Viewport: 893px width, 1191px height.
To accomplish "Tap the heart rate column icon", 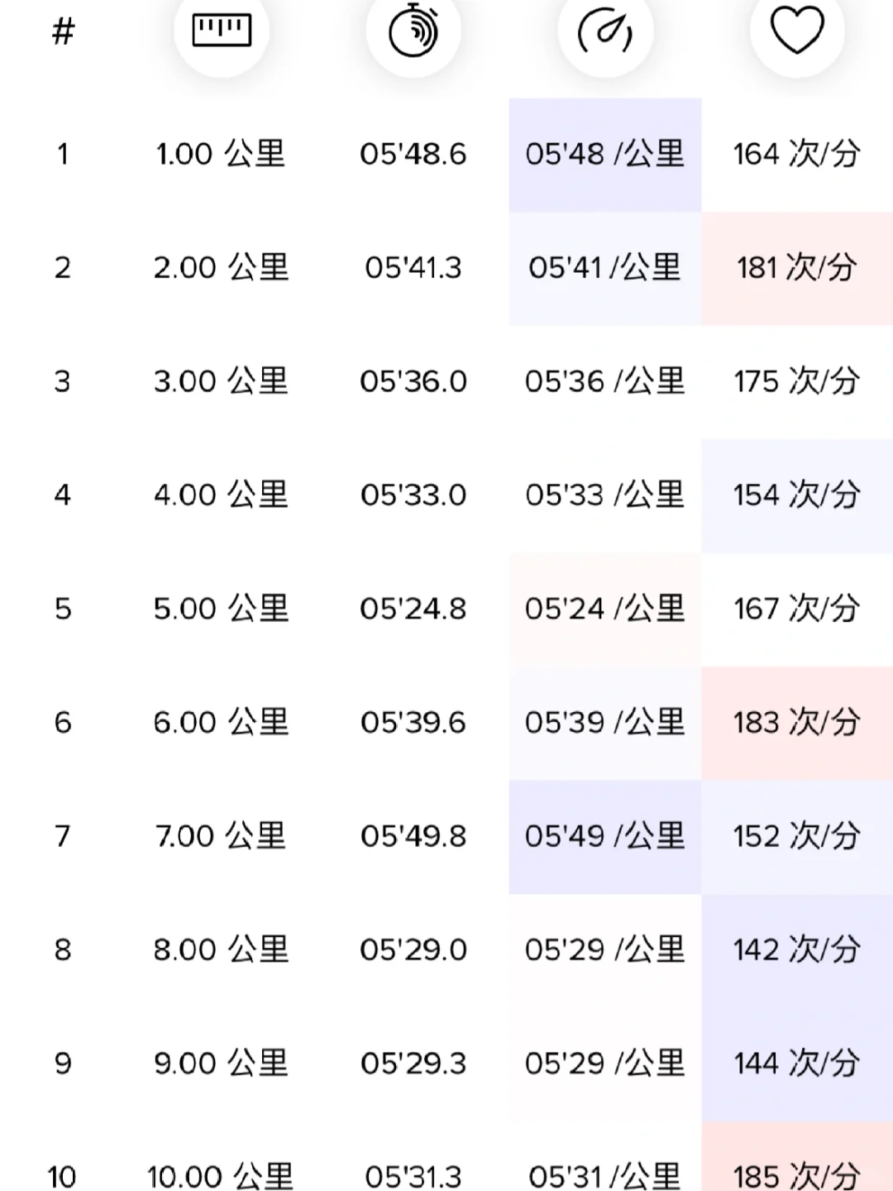I will (797, 31).
